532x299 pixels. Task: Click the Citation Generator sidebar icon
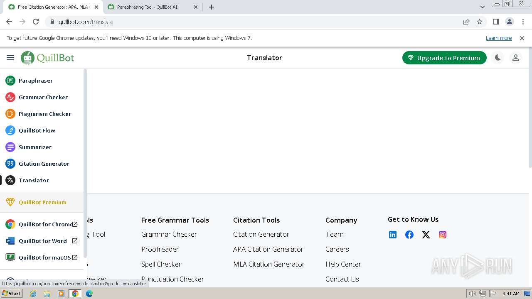click(x=10, y=164)
